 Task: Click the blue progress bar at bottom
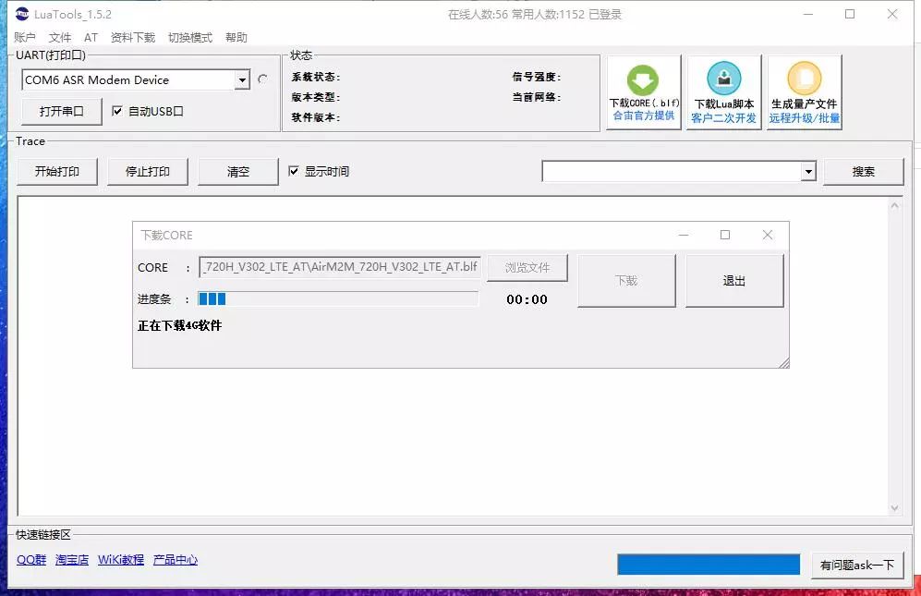point(709,565)
